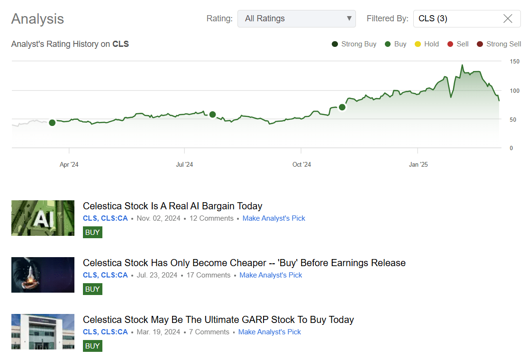
Task: Click the dark green Strong Buy dot
Action: (335, 44)
